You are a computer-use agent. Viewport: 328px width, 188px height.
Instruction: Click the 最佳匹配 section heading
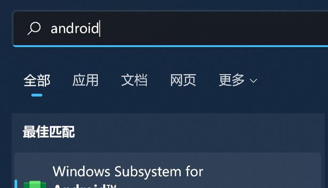click(x=49, y=132)
